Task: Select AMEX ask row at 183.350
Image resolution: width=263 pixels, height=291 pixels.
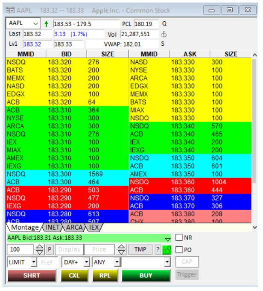Action: click(x=190, y=174)
